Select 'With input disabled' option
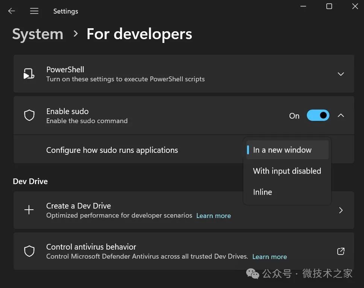Viewport: 364px width, 288px height. click(287, 171)
